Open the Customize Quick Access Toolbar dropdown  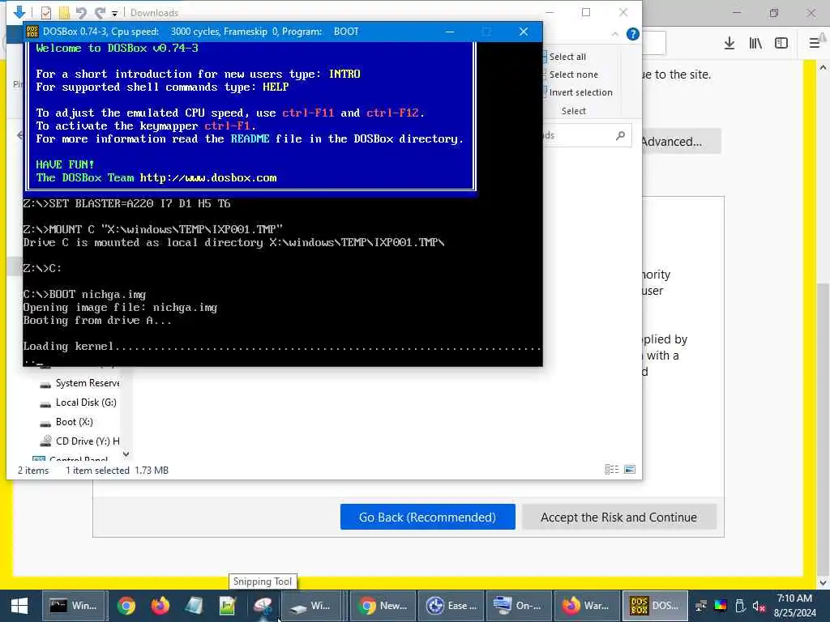coord(114,13)
